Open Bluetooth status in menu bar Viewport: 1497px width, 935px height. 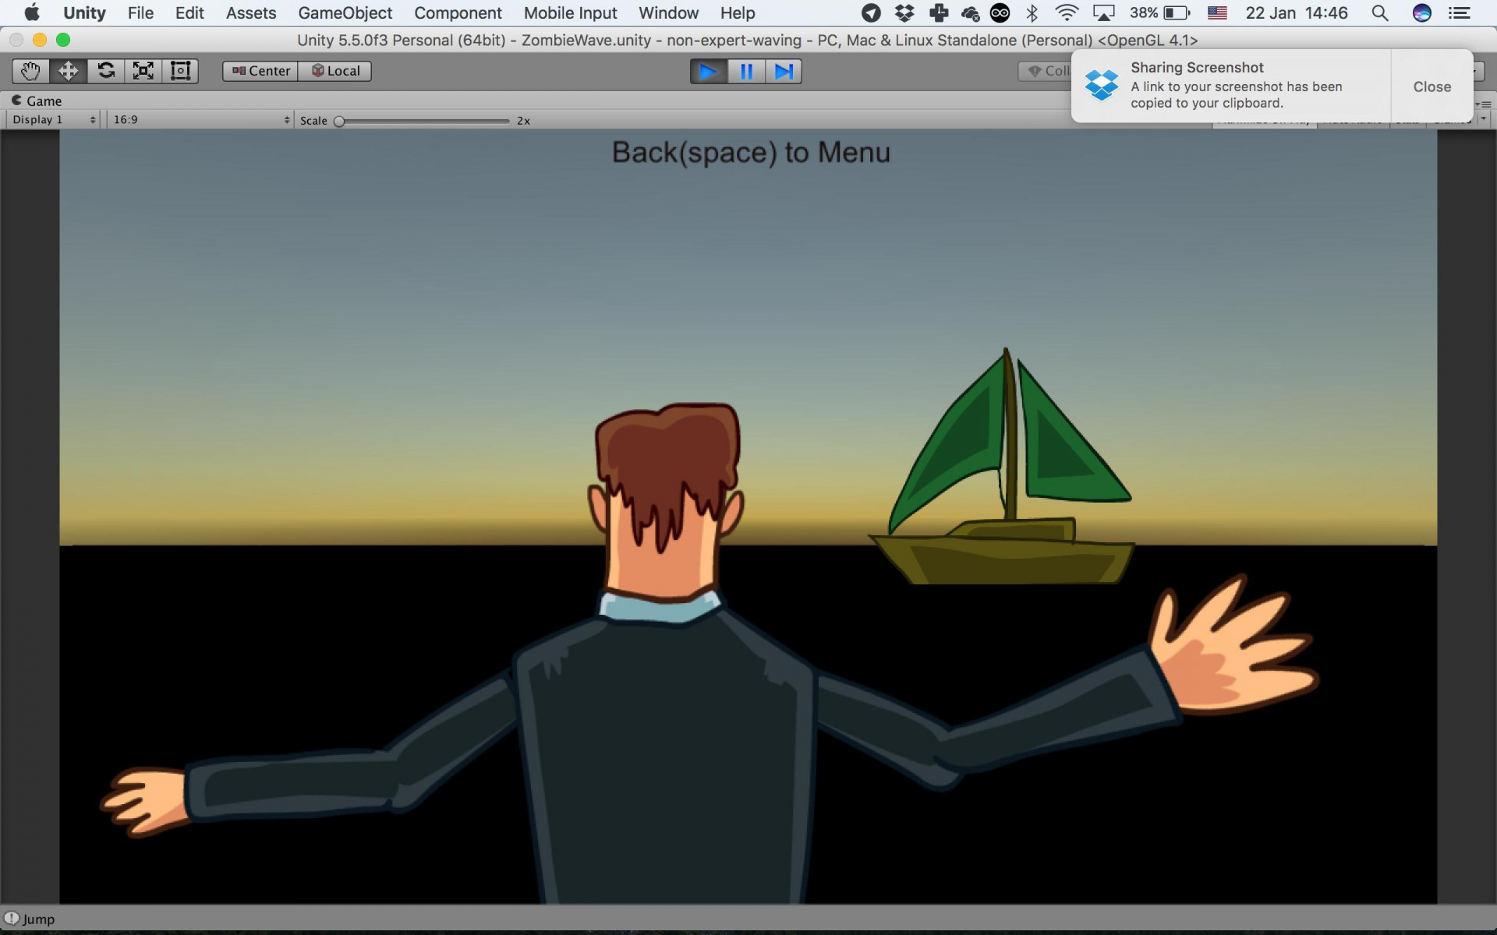(x=1032, y=13)
